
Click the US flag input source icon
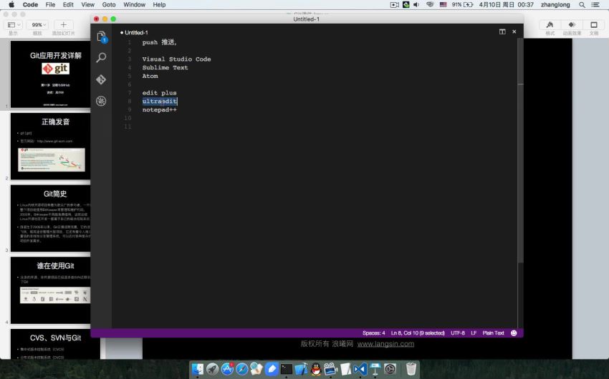click(x=443, y=5)
